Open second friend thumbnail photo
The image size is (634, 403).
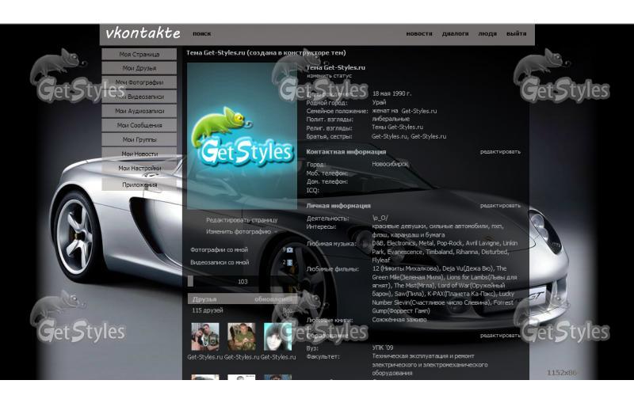pos(242,336)
